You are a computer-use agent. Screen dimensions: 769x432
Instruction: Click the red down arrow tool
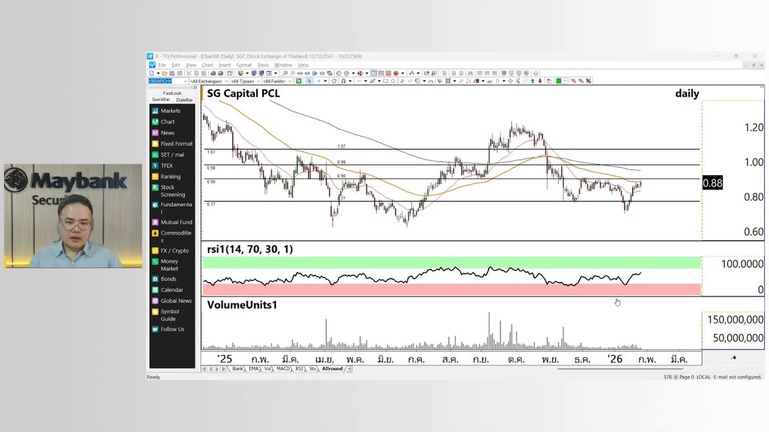(x=540, y=81)
